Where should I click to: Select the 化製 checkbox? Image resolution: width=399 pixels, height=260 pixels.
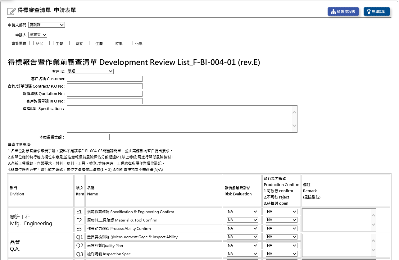tap(131, 43)
